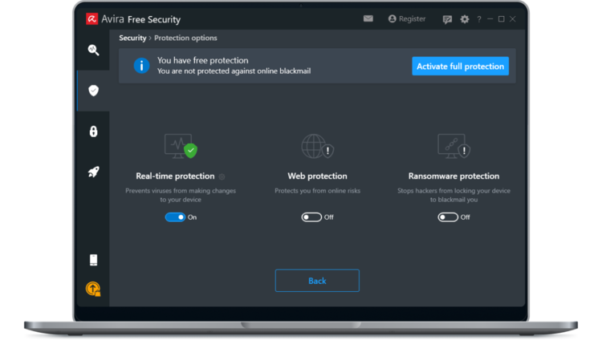This screenshot has width=602, height=340.
Task: Click the Security breadcrumb link
Action: (x=132, y=38)
